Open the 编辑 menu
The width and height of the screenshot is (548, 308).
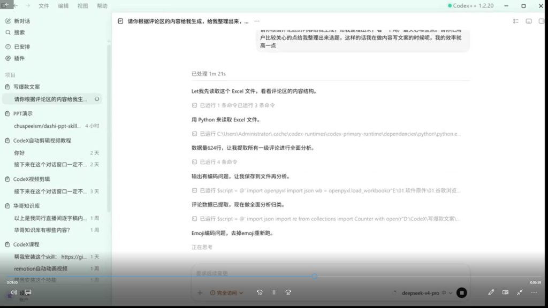coord(63,6)
